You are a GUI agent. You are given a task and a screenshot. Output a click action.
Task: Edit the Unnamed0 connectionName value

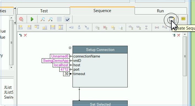point(60,56)
